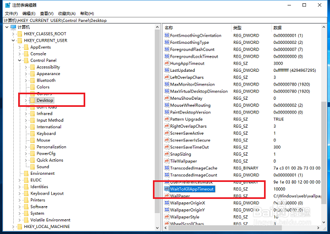Click the DWORD icon of ForegroundFlashCount
This screenshot has height=234, width=330.
[167, 49]
